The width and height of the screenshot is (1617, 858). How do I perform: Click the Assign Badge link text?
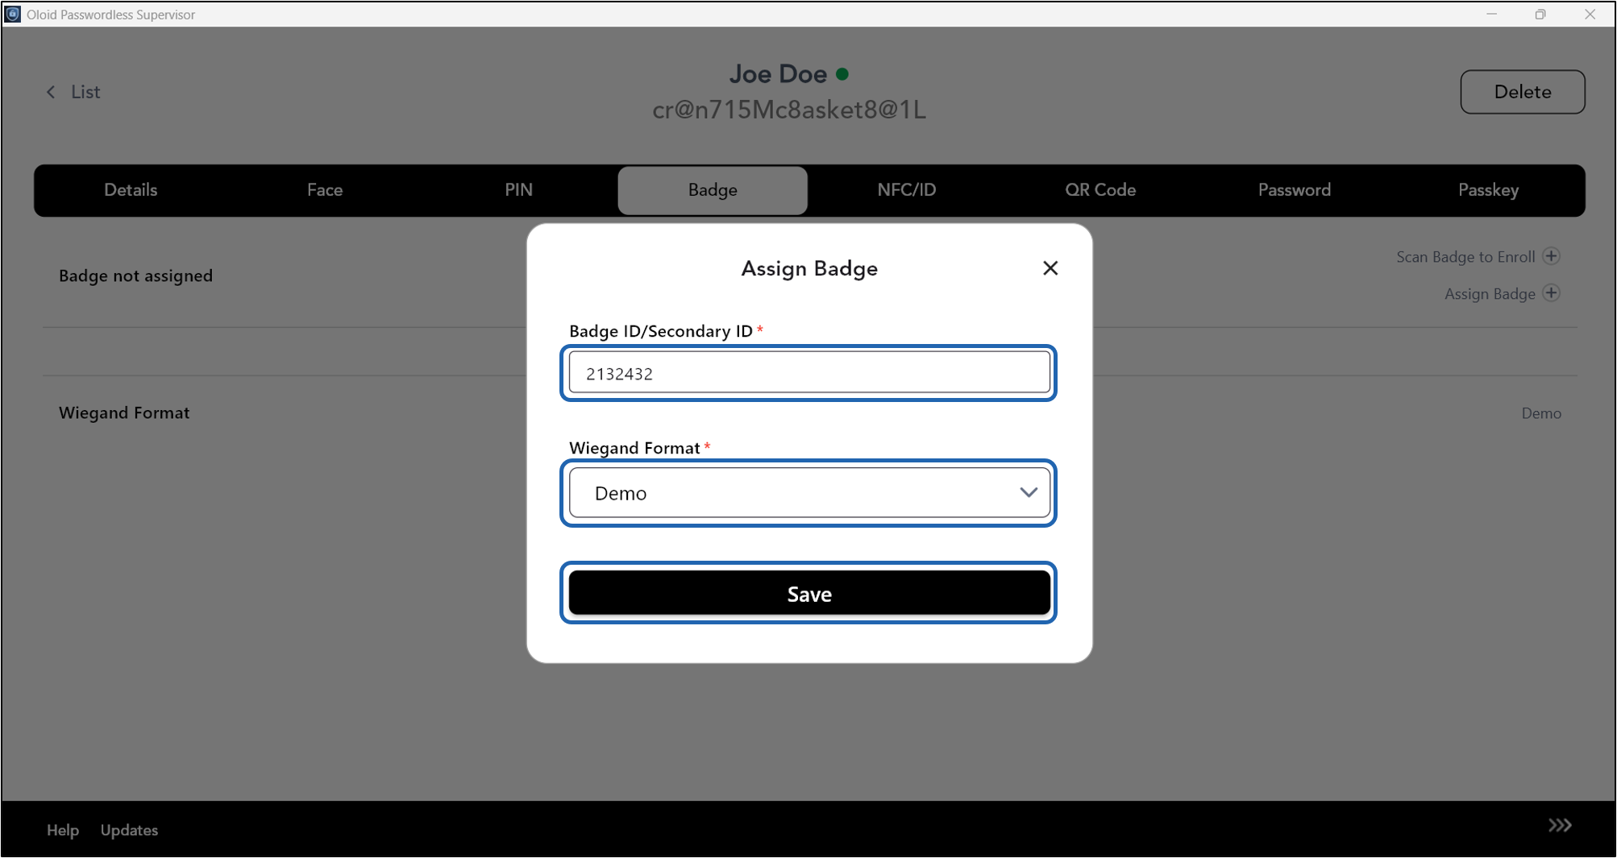coord(1490,294)
